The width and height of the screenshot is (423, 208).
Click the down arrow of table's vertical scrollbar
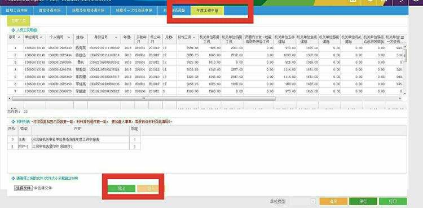click(404, 94)
